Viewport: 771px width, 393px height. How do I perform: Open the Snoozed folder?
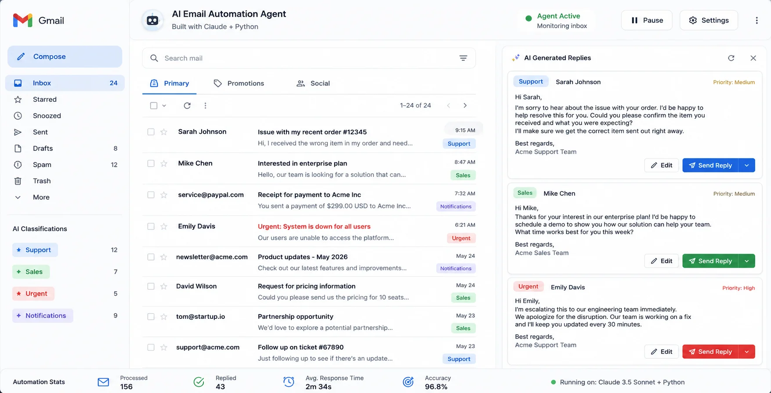[x=65, y=116]
